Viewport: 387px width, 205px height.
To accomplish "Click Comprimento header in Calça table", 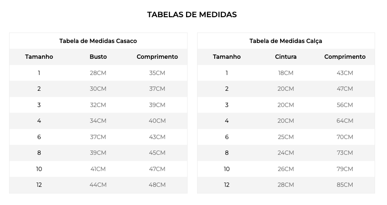I will 345,57.
